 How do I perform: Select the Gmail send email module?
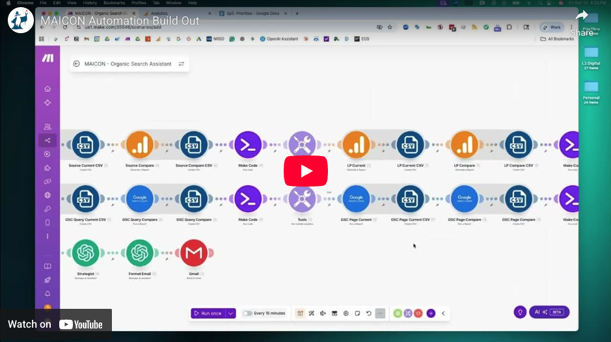point(194,253)
